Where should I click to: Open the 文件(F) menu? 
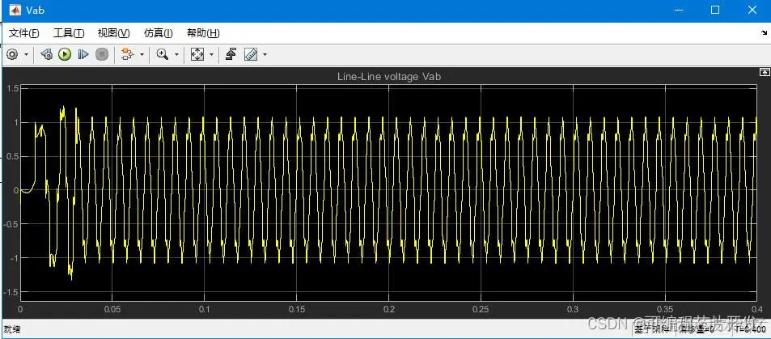point(24,33)
